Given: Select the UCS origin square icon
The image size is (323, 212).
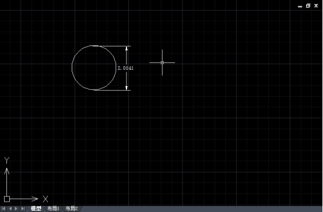Looking at the screenshot, I should 7,199.
